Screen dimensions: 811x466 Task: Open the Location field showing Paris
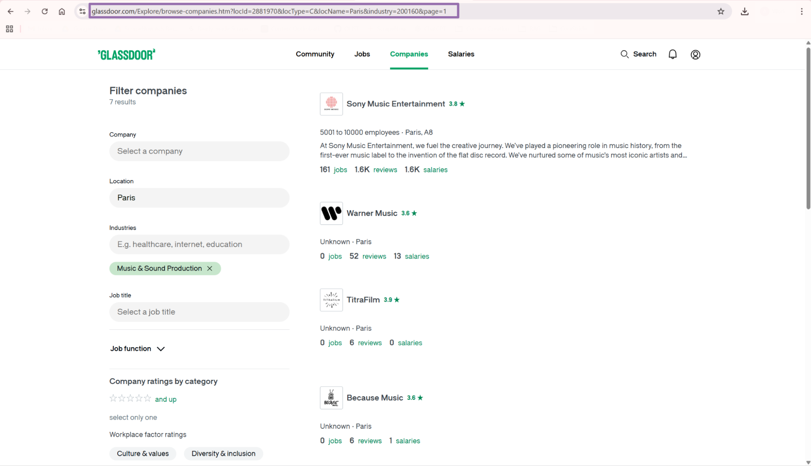(199, 198)
